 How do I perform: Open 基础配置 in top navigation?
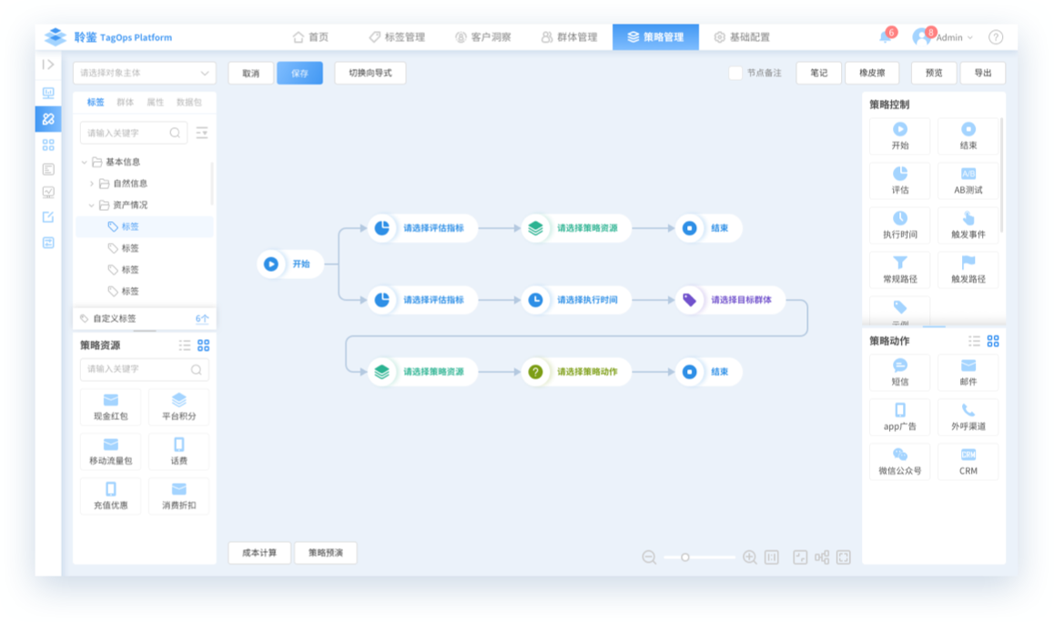(742, 37)
